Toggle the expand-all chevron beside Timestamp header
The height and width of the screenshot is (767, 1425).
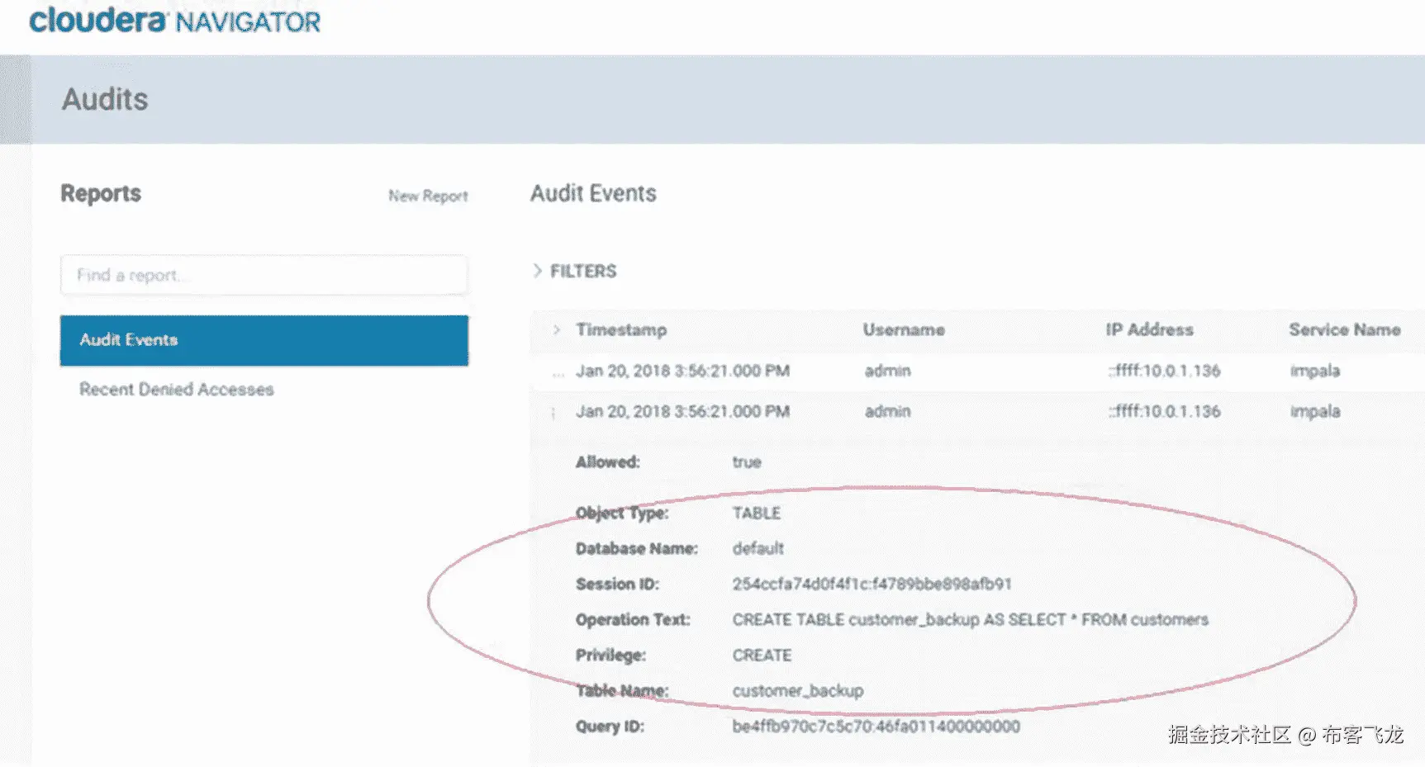[557, 329]
